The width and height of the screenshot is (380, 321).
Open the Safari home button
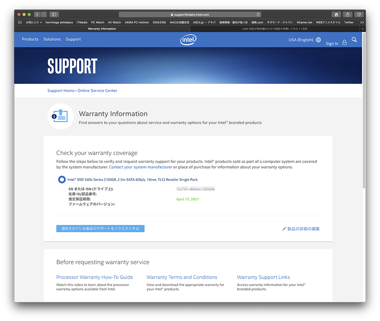[336, 14]
